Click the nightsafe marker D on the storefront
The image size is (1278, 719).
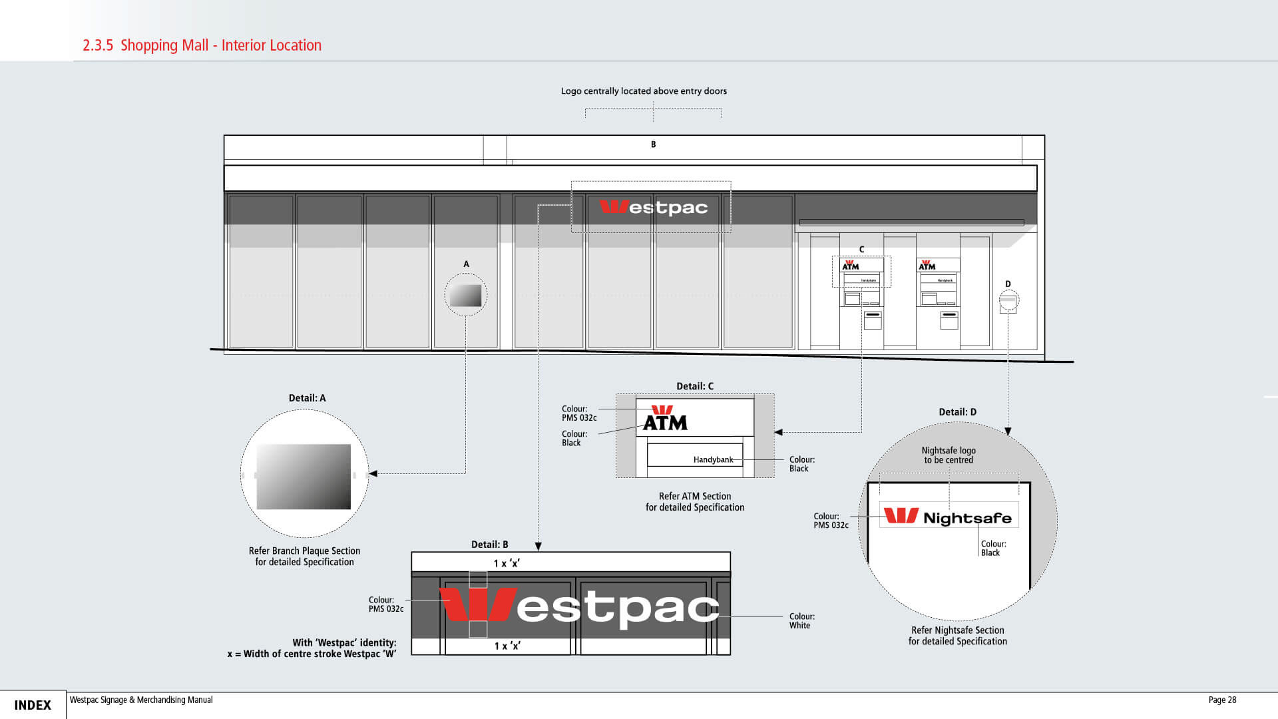pyautogui.click(x=1008, y=300)
